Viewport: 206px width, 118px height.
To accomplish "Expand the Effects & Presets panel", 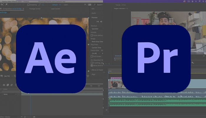I will 97,70.
